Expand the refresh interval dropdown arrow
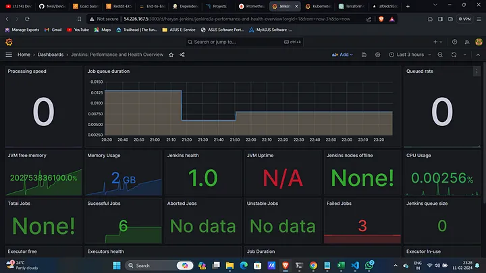Viewport: 486px width, 273px height. click(x=464, y=55)
